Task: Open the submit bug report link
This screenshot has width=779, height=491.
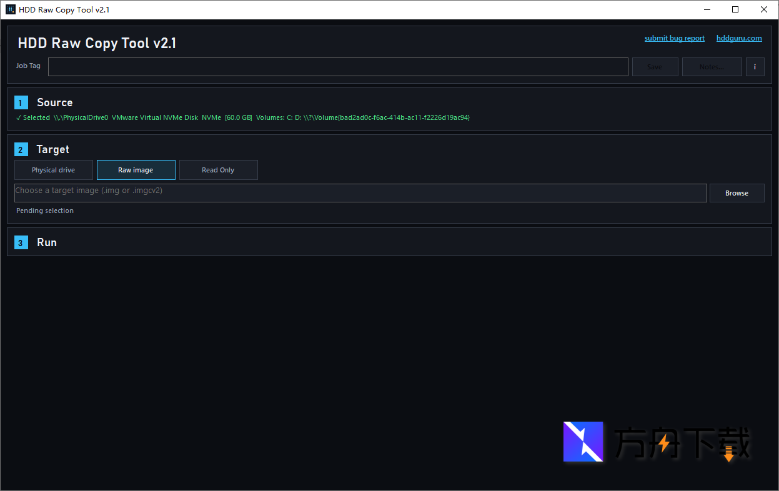Action: coord(674,38)
